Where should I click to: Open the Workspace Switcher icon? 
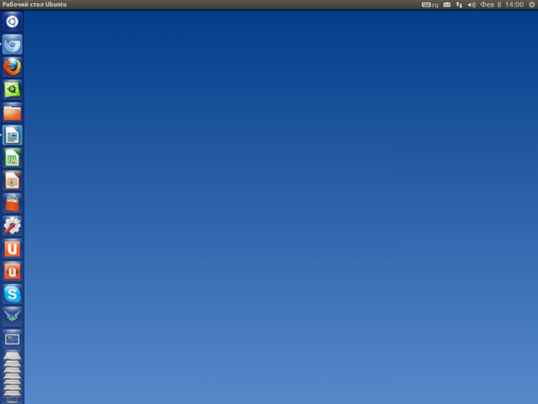point(12,339)
